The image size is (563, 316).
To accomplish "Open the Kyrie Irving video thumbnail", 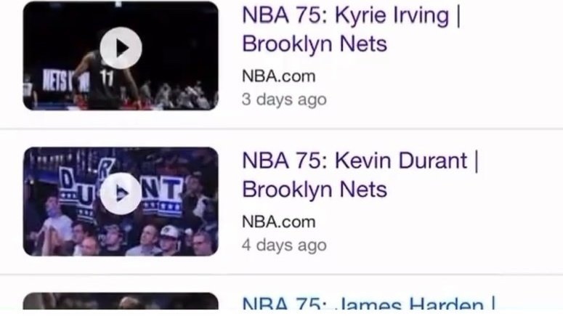I will point(121,56).
